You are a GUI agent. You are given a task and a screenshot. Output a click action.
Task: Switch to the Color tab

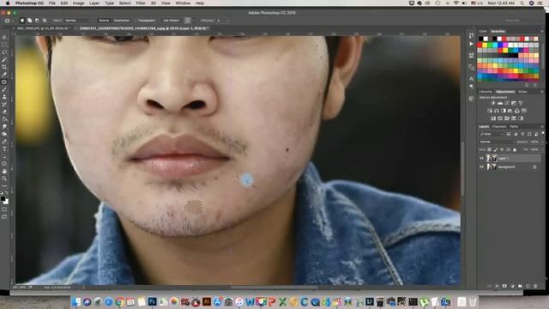pyautogui.click(x=483, y=31)
